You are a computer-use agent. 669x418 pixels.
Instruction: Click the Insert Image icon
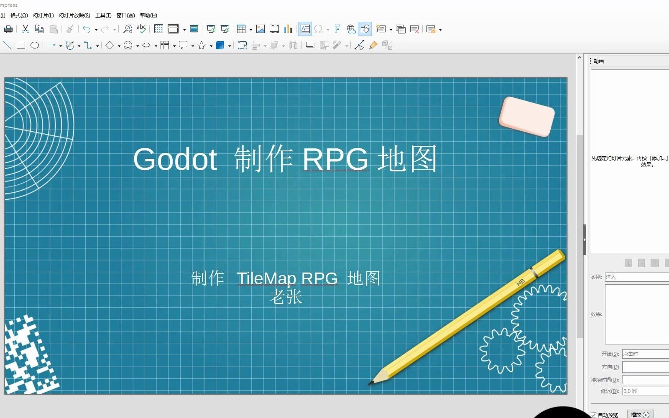pyautogui.click(x=260, y=29)
